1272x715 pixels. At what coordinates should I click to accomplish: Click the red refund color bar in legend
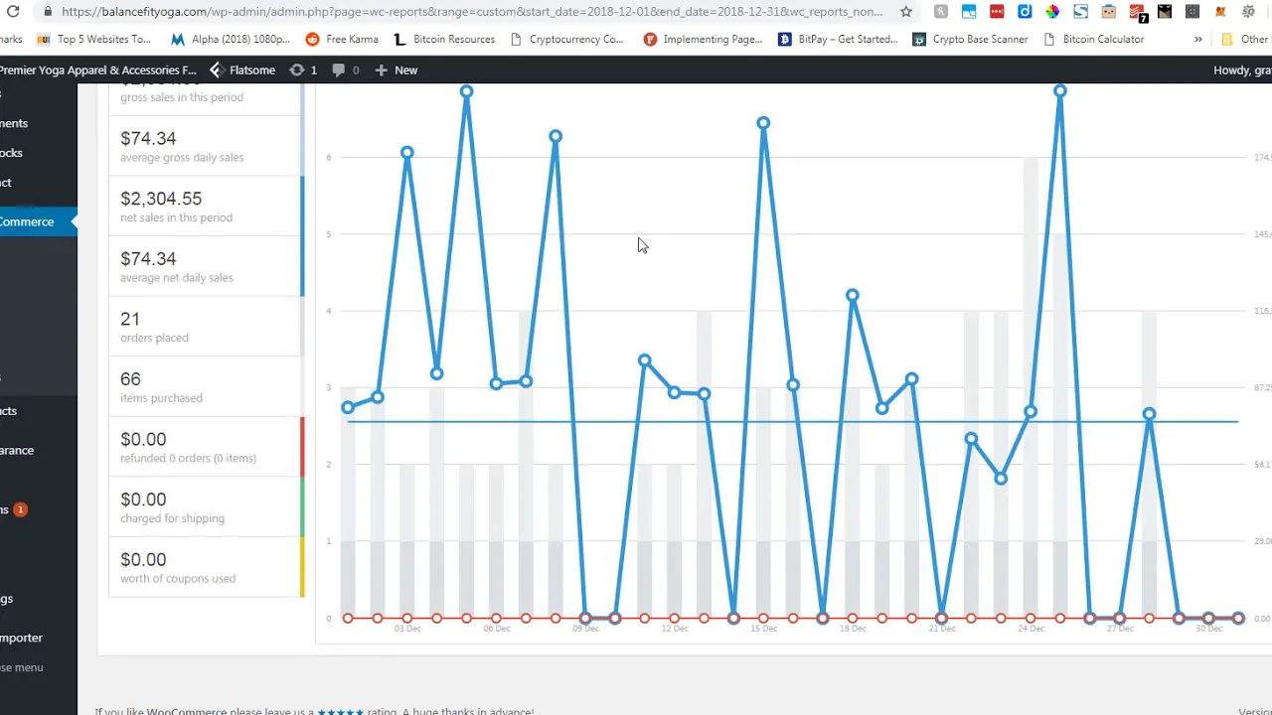(302, 447)
